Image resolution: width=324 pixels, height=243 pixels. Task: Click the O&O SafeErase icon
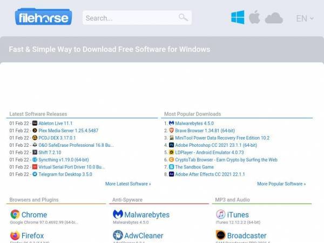(35, 145)
